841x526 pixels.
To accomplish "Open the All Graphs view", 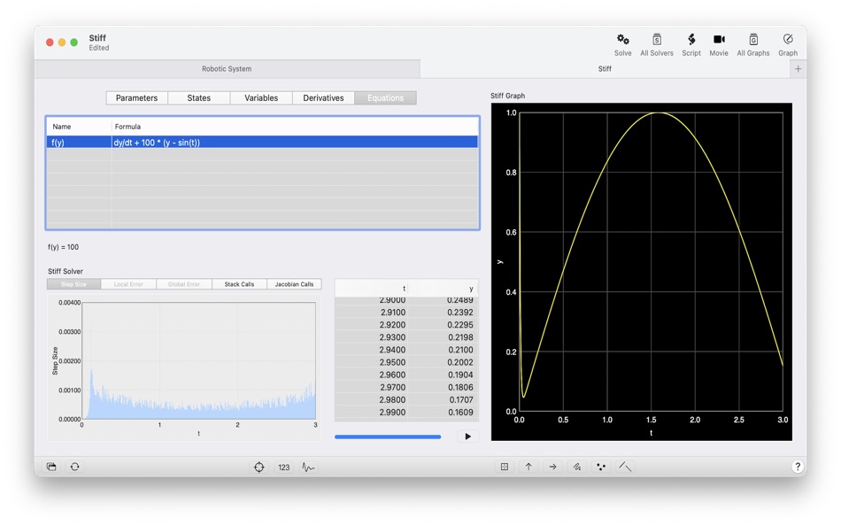I will pos(752,43).
